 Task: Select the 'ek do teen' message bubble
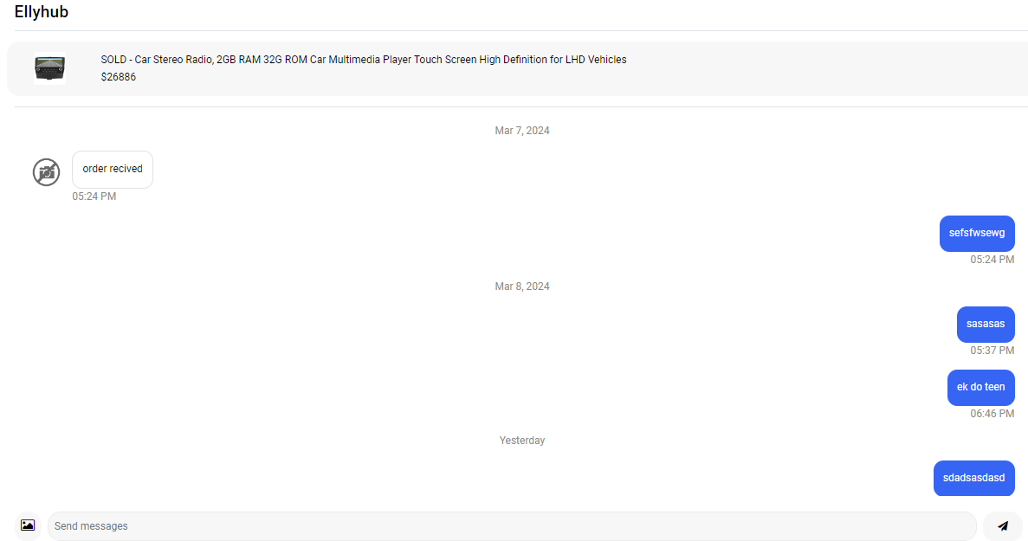click(980, 387)
